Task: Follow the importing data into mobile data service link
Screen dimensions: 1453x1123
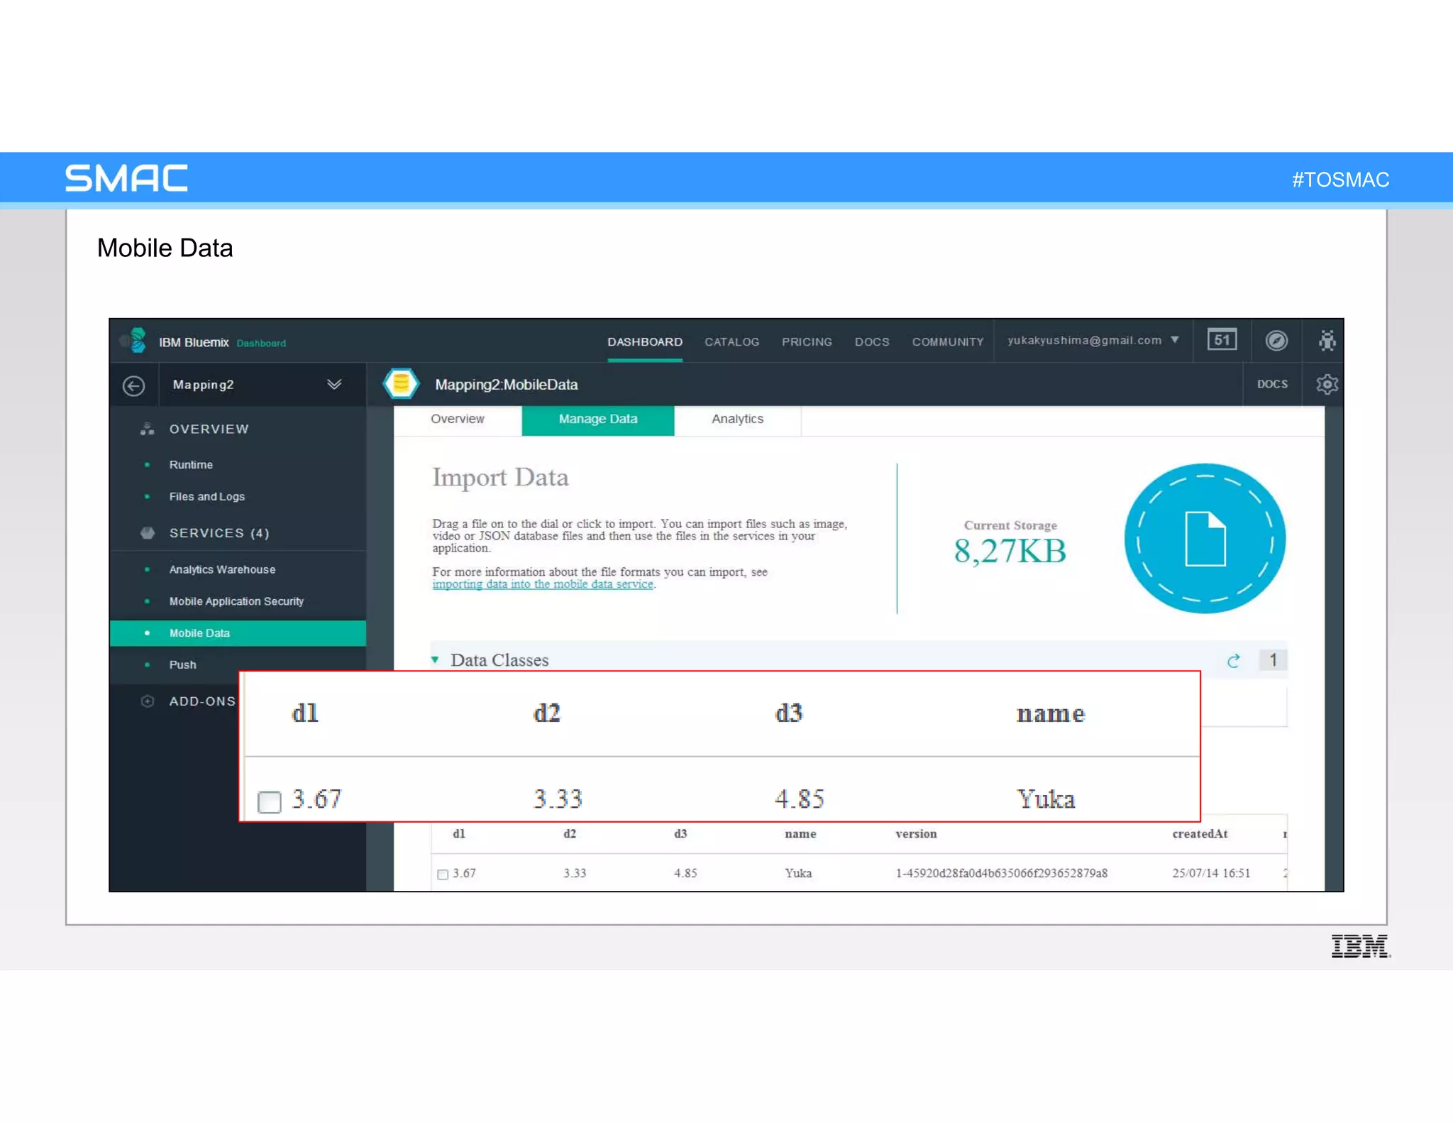Action: [x=543, y=584]
